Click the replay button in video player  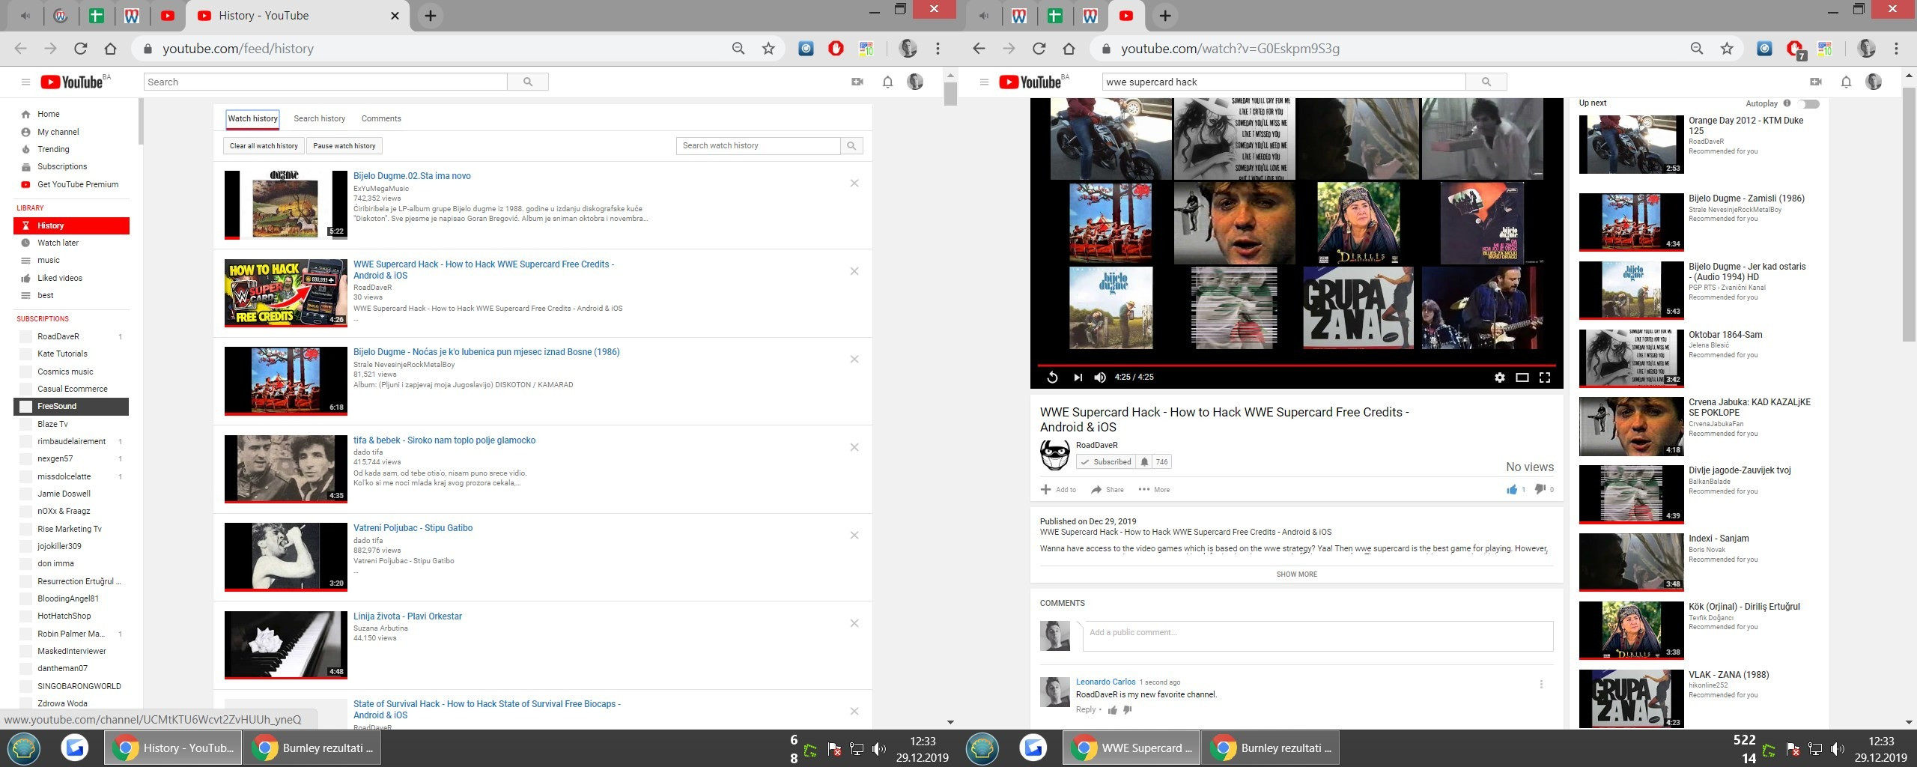(1052, 378)
